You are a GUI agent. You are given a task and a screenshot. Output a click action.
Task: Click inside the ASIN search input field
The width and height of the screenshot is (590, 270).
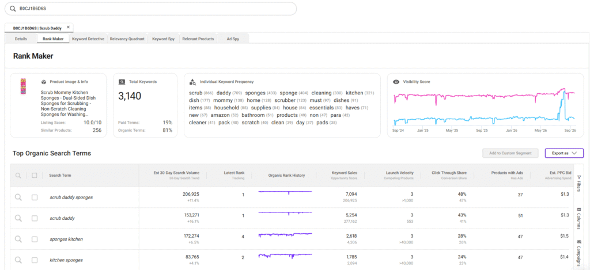pos(150,8)
